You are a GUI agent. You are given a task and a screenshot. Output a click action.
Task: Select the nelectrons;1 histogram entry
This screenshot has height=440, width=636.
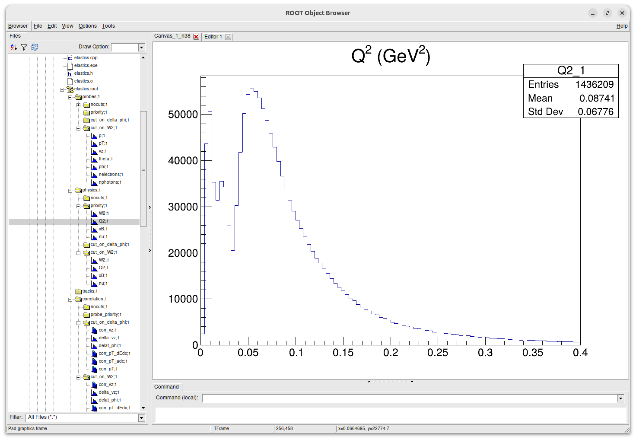coord(111,175)
